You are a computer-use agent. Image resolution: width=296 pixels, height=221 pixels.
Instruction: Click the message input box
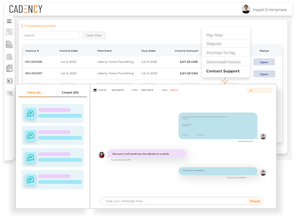[x=174, y=201]
